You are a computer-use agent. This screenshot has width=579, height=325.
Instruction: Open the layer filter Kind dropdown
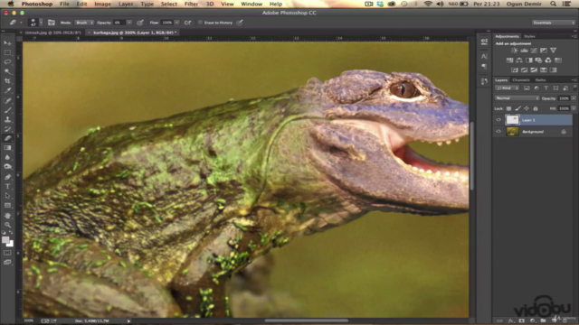click(x=507, y=88)
